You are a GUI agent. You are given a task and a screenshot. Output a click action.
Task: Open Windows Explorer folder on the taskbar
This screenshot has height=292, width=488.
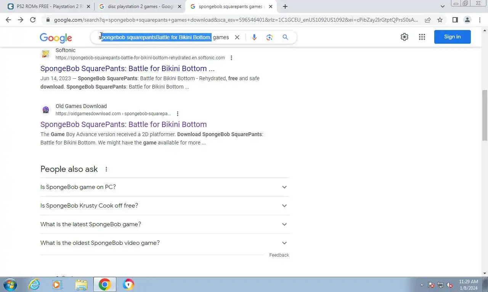(x=81, y=284)
